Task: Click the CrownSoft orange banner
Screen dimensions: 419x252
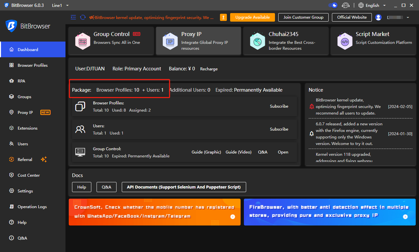Action: [155, 212]
